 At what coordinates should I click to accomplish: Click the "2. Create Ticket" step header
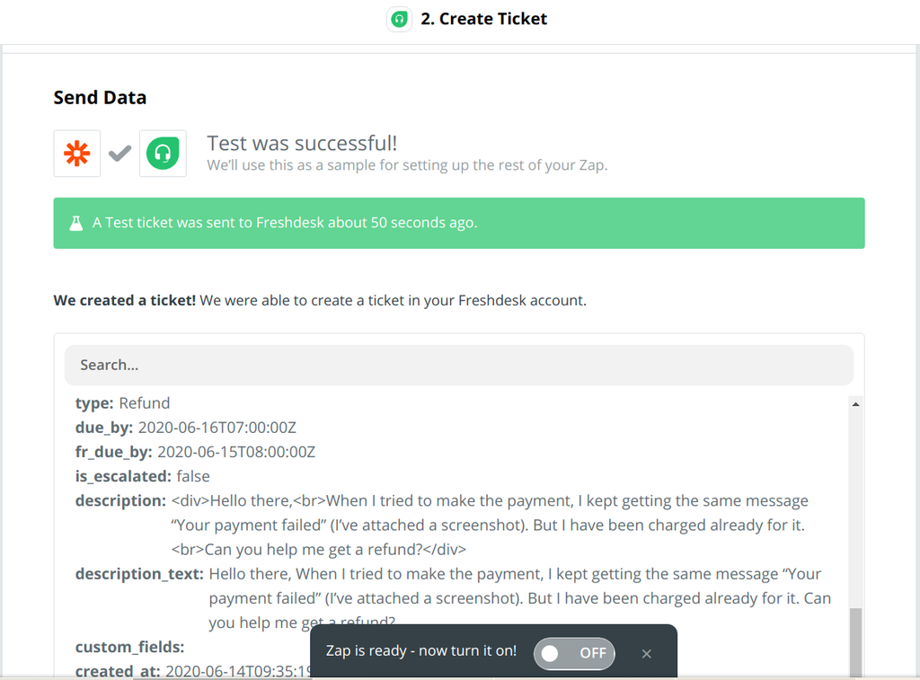(x=483, y=19)
